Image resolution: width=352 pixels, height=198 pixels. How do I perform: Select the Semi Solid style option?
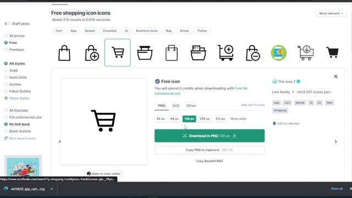[x=6, y=78]
